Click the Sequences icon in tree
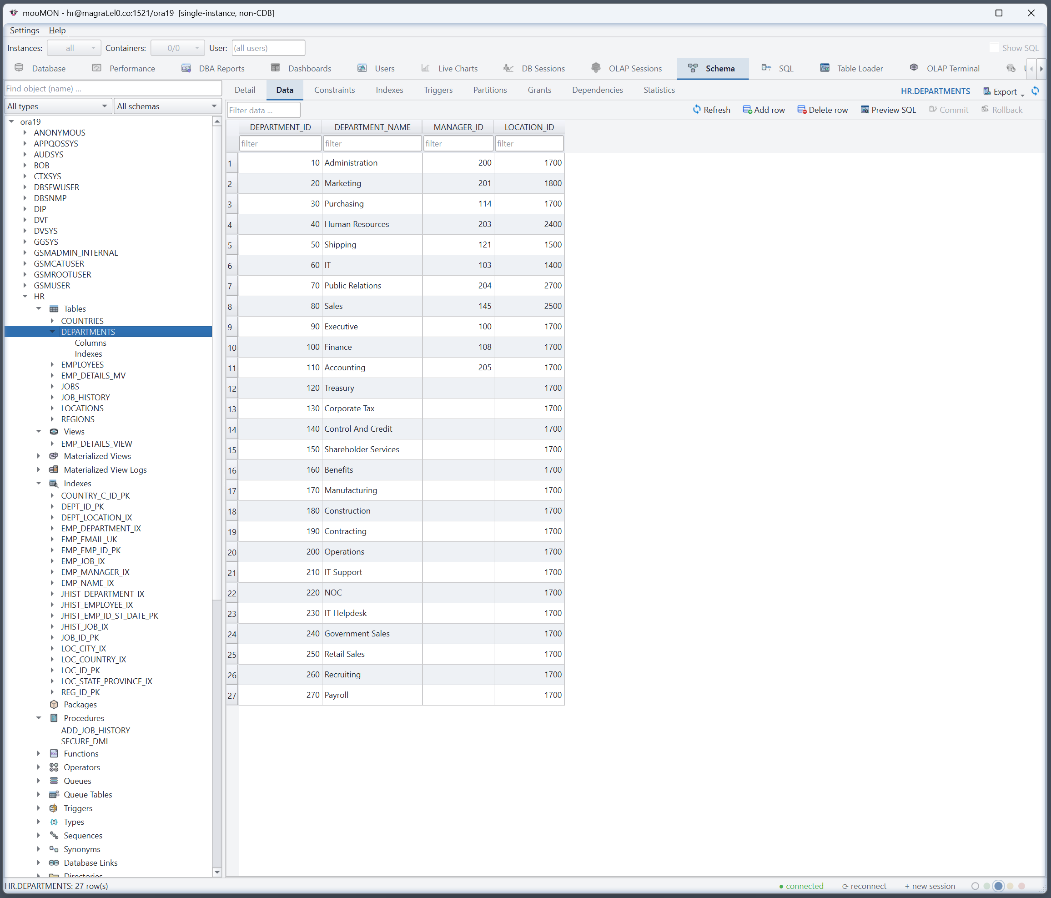The image size is (1051, 898). 54,835
